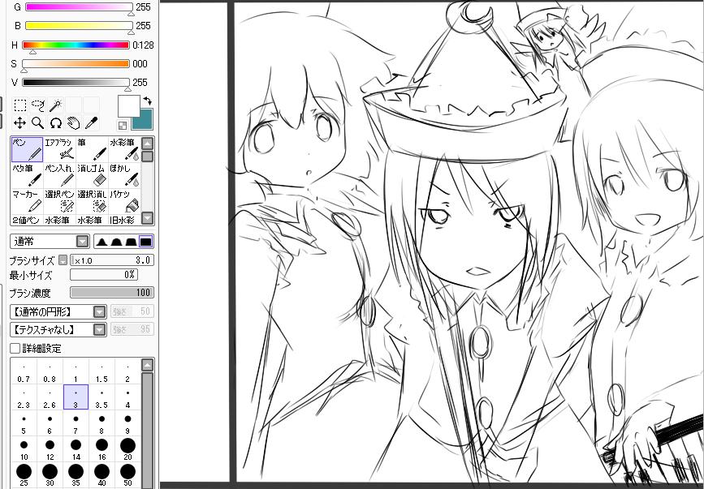This screenshot has width=704, height=489.
Task: Pick brush size preset 3.5
Action: pos(102,397)
